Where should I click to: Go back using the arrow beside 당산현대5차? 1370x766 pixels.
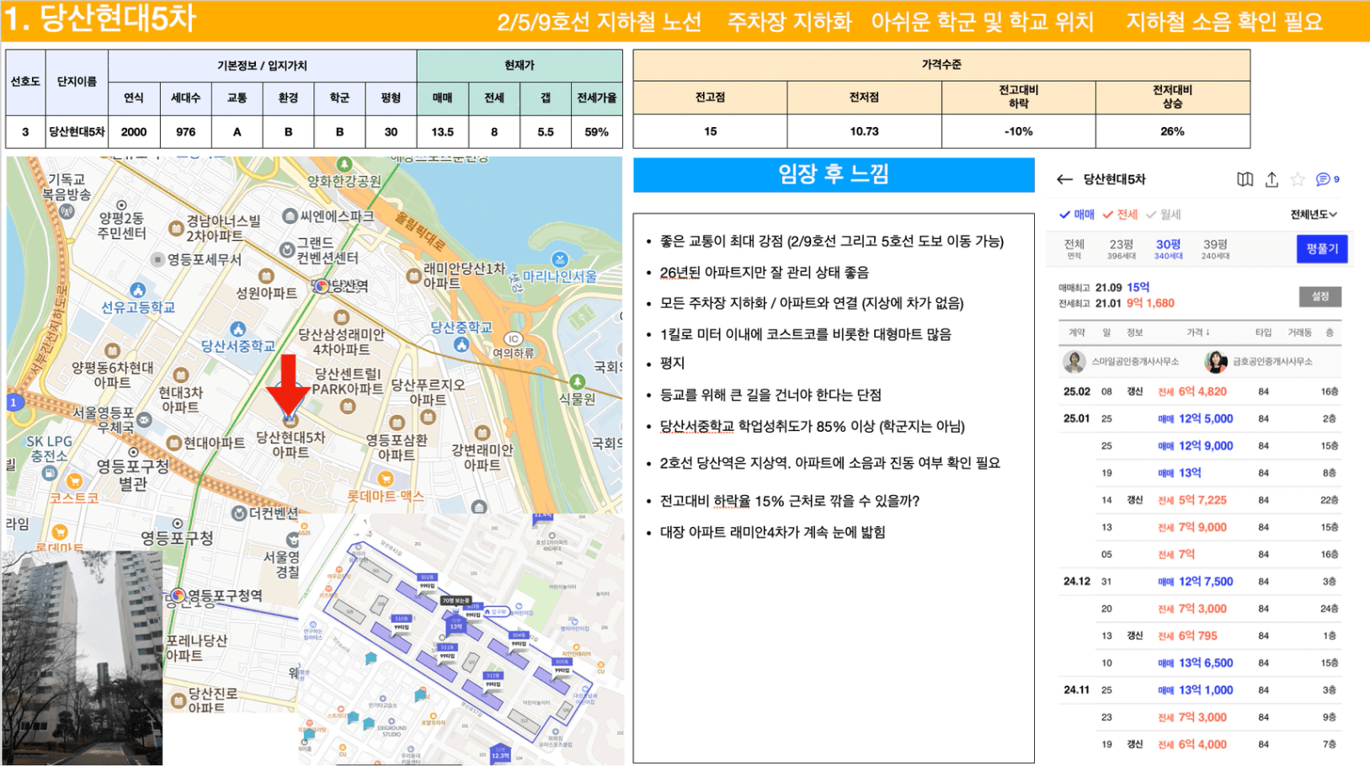(x=1064, y=179)
